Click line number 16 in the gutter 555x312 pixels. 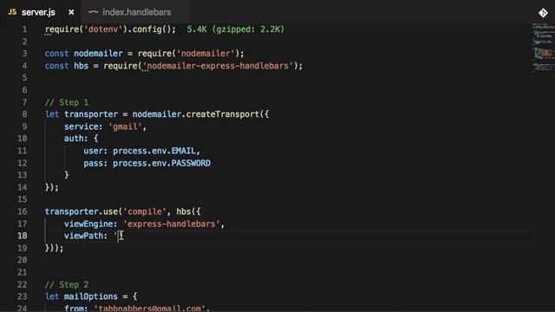pos(22,211)
